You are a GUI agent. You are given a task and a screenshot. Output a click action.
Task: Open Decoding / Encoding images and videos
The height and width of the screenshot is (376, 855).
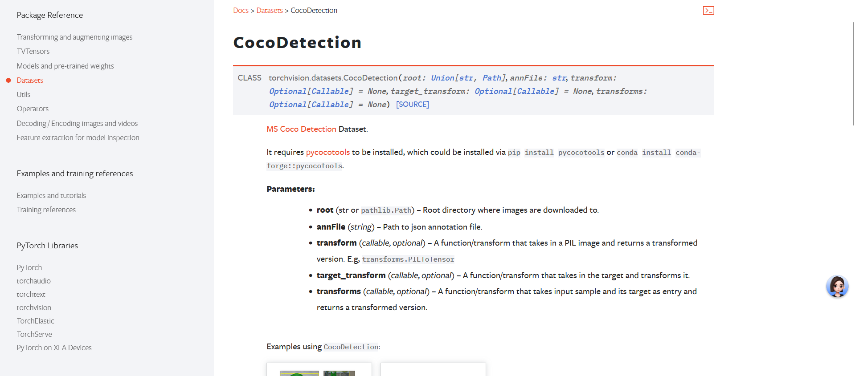pyautogui.click(x=77, y=123)
